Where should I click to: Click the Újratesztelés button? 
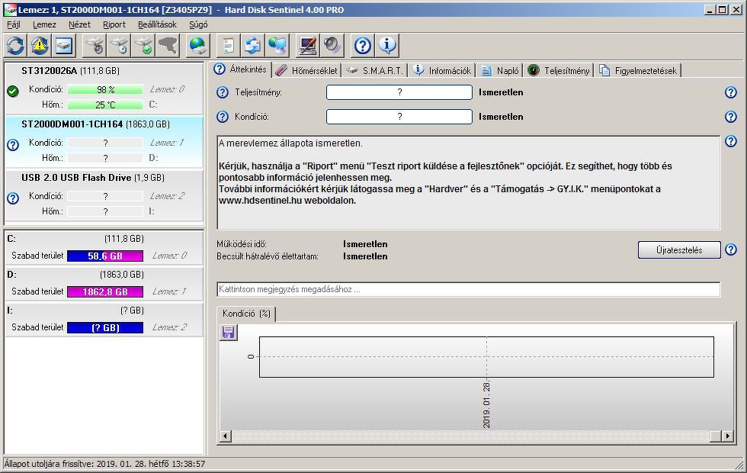(679, 250)
